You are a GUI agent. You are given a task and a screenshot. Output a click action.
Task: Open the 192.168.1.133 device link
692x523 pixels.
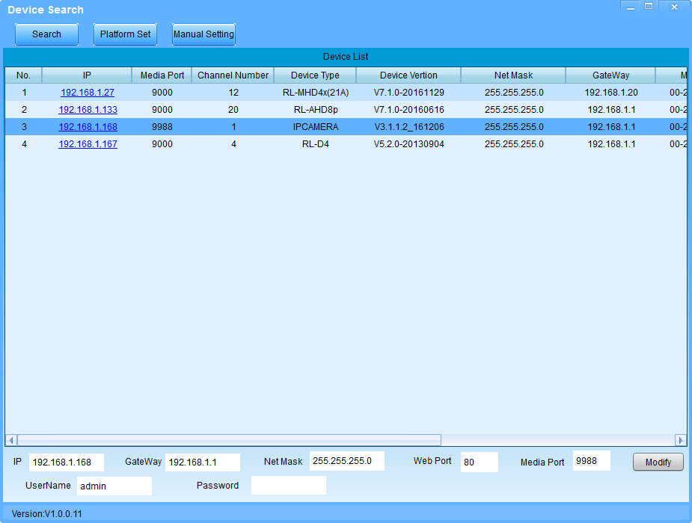pyautogui.click(x=88, y=110)
